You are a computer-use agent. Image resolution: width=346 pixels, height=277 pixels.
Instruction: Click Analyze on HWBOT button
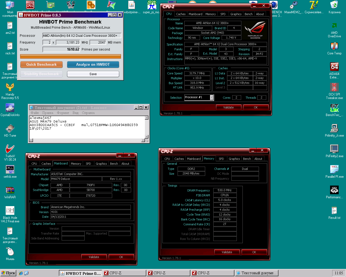(93, 64)
